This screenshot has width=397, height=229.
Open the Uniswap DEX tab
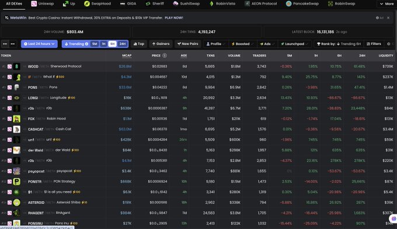pos(43,4)
